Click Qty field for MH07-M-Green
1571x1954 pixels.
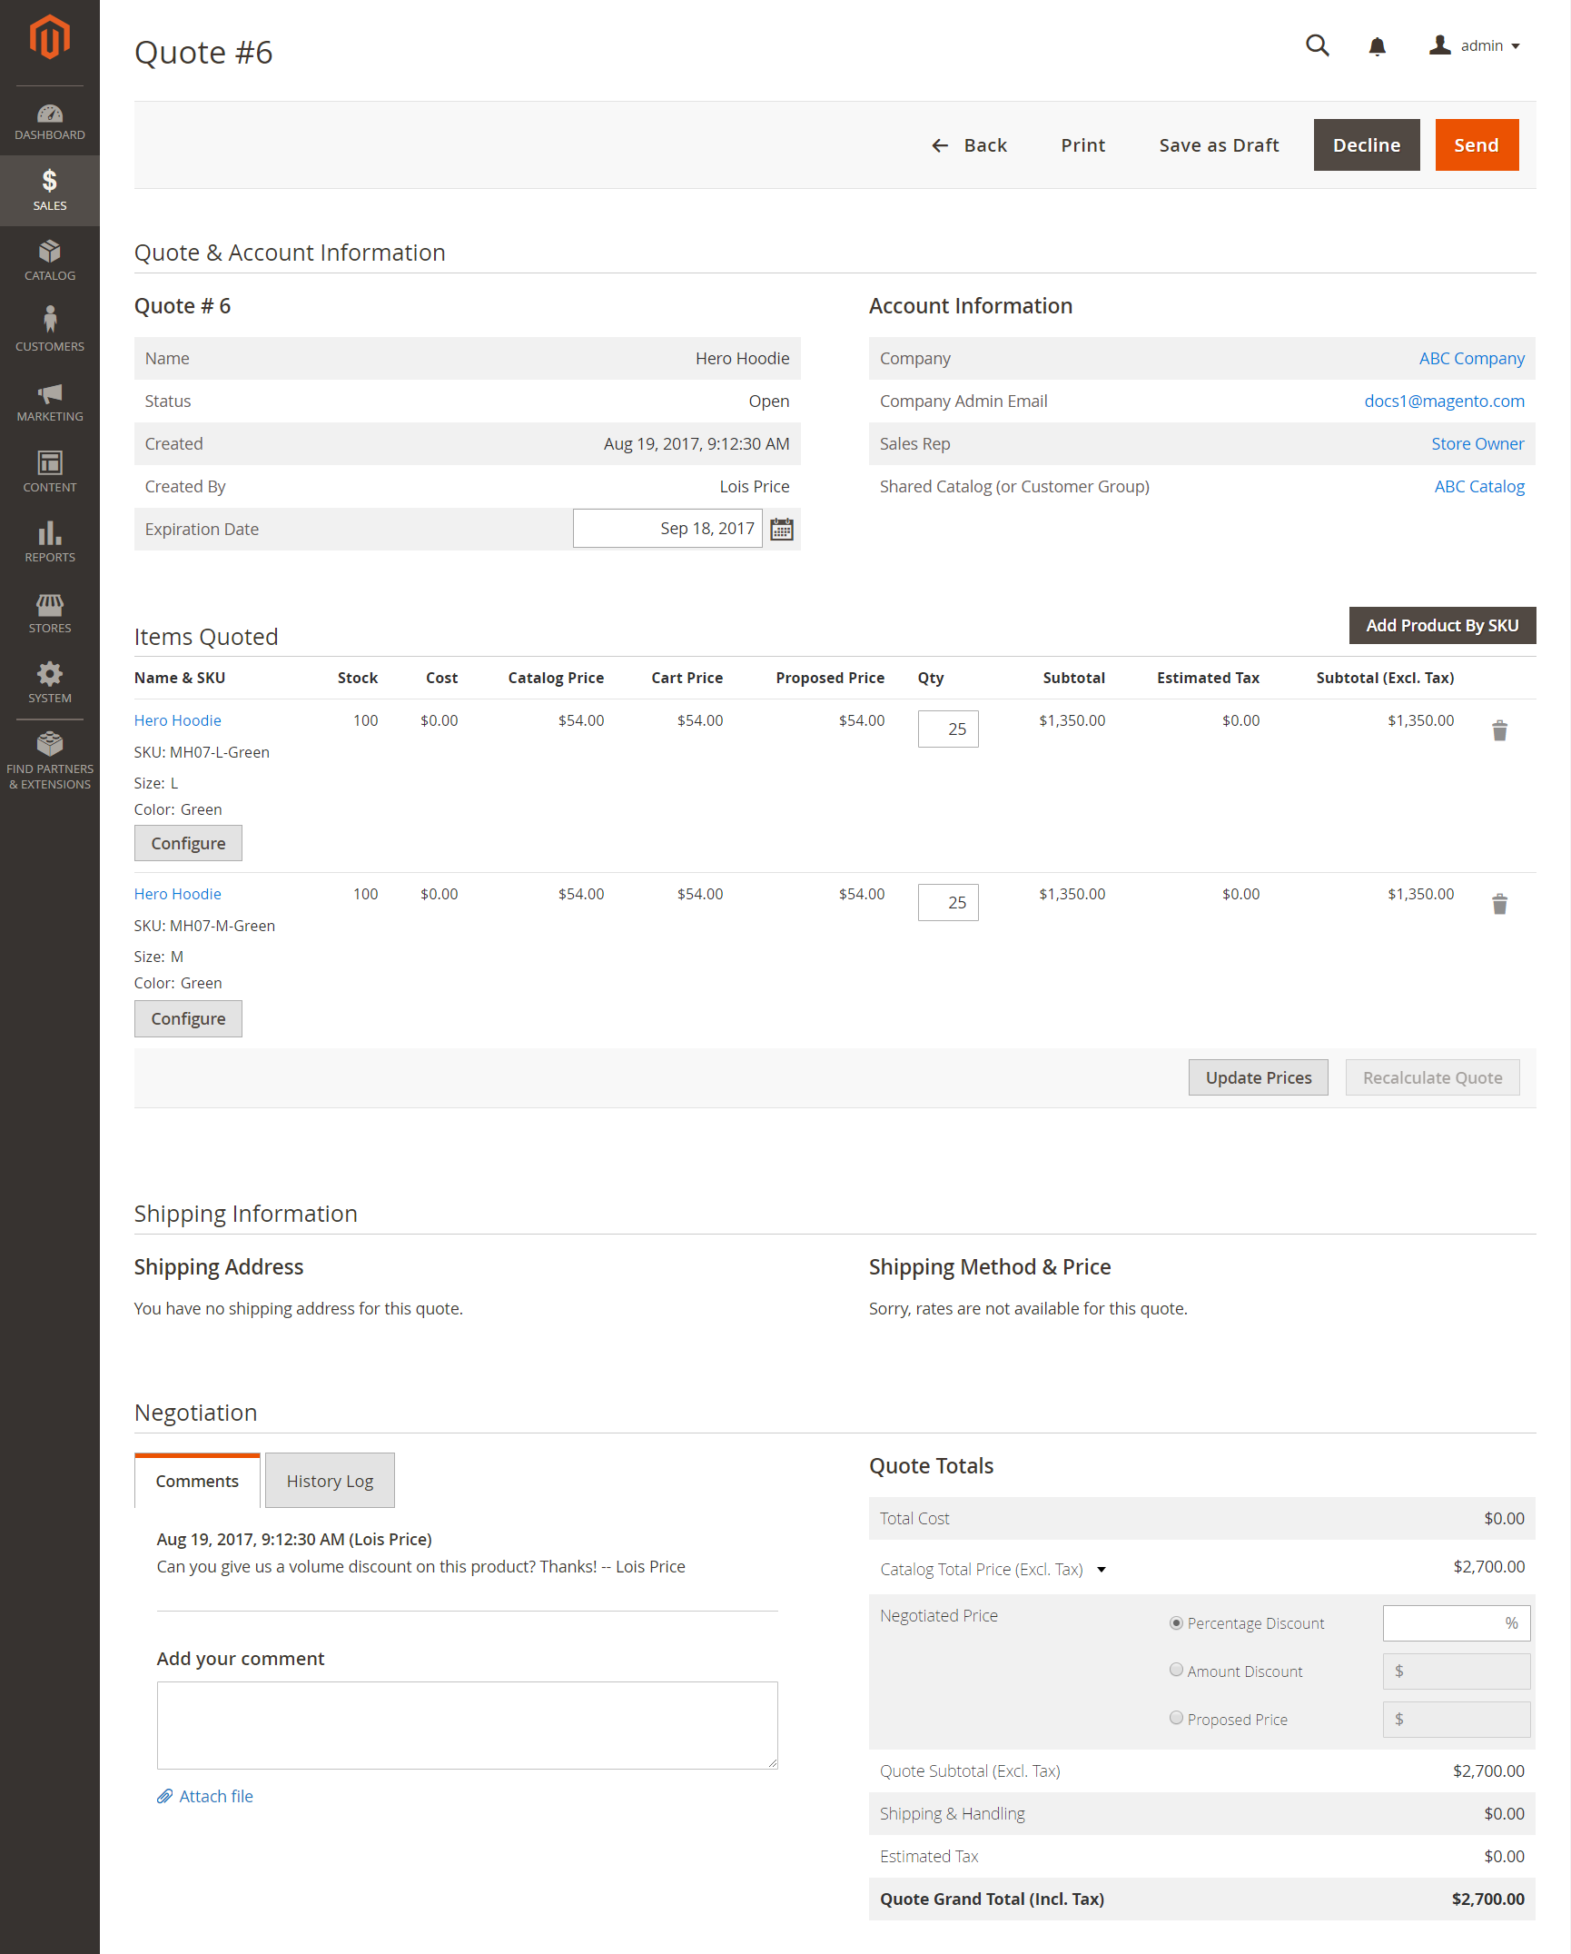click(948, 902)
